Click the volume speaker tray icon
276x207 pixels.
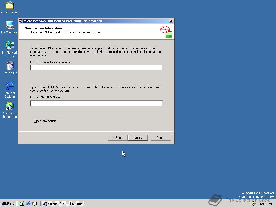point(253,204)
